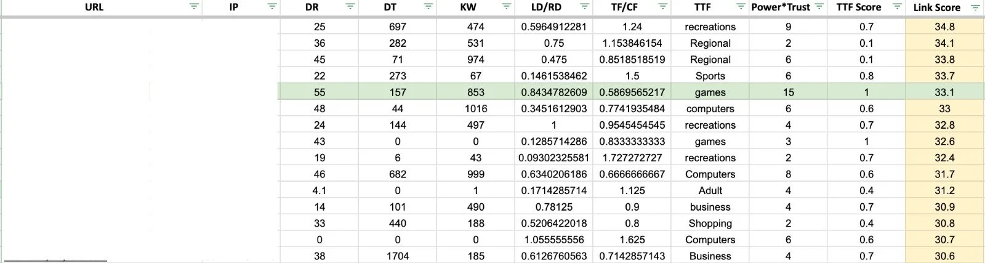Image resolution: width=985 pixels, height=263 pixels.
Task: Select DT cell with value 697
Action: tap(398, 27)
